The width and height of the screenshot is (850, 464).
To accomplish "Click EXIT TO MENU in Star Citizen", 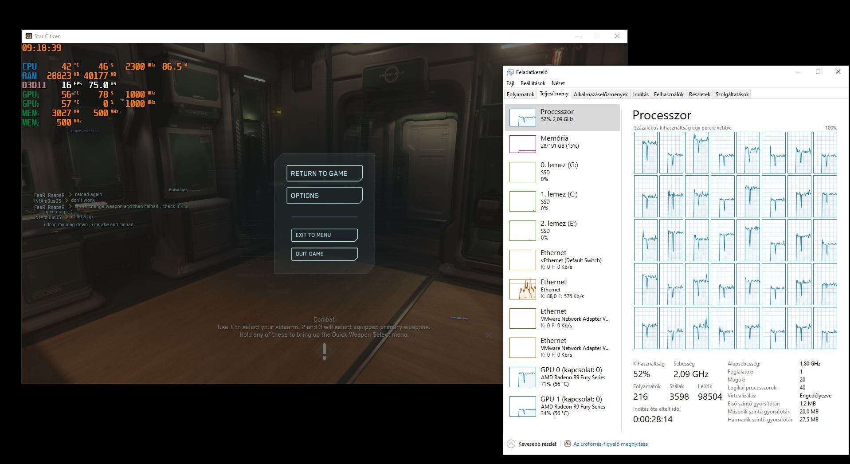I will click(325, 235).
